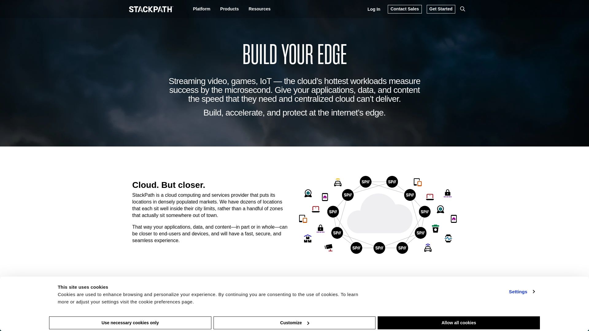Expand the Resources navigation dropdown

tap(259, 9)
